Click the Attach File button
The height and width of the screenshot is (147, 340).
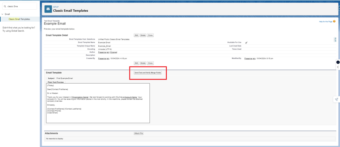click(x=138, y=133)
